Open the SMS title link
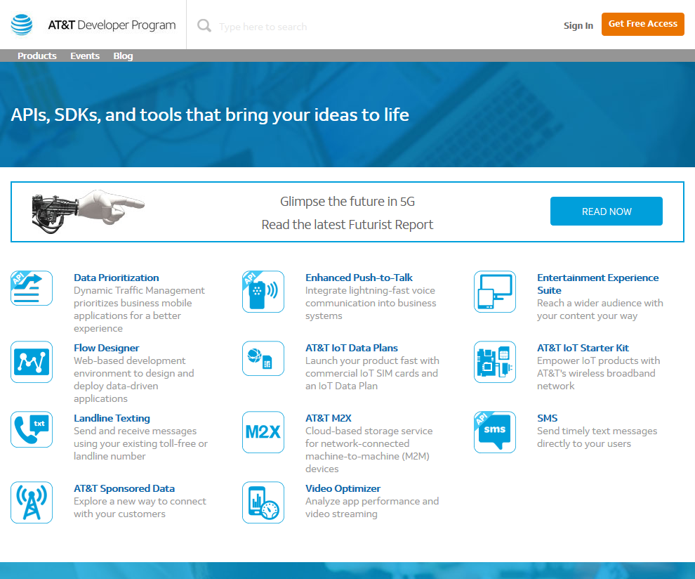 click(x=547, y=418)
